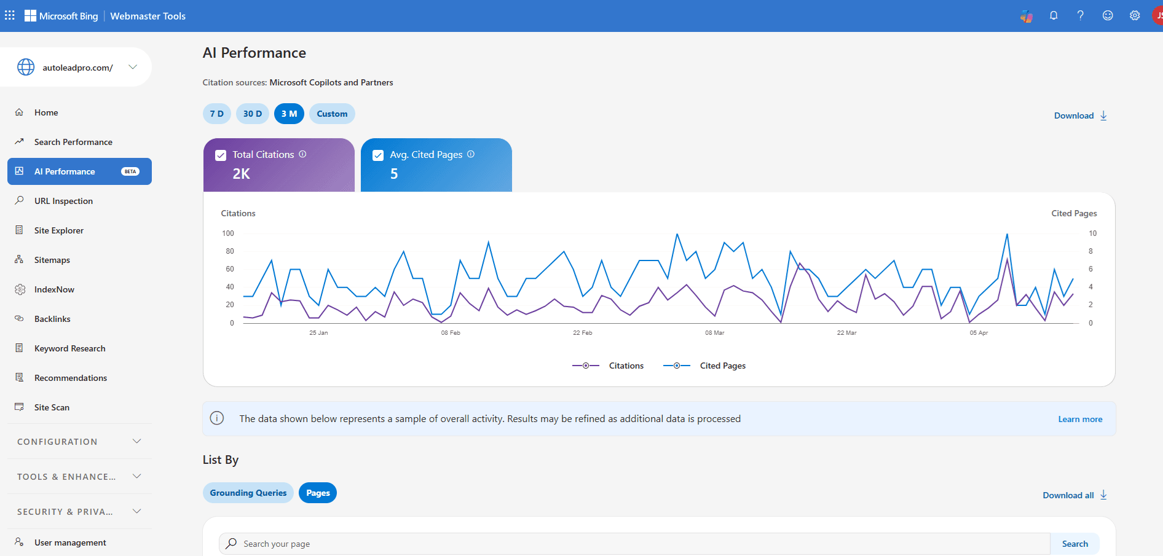Select the 7 D time range

216,113
